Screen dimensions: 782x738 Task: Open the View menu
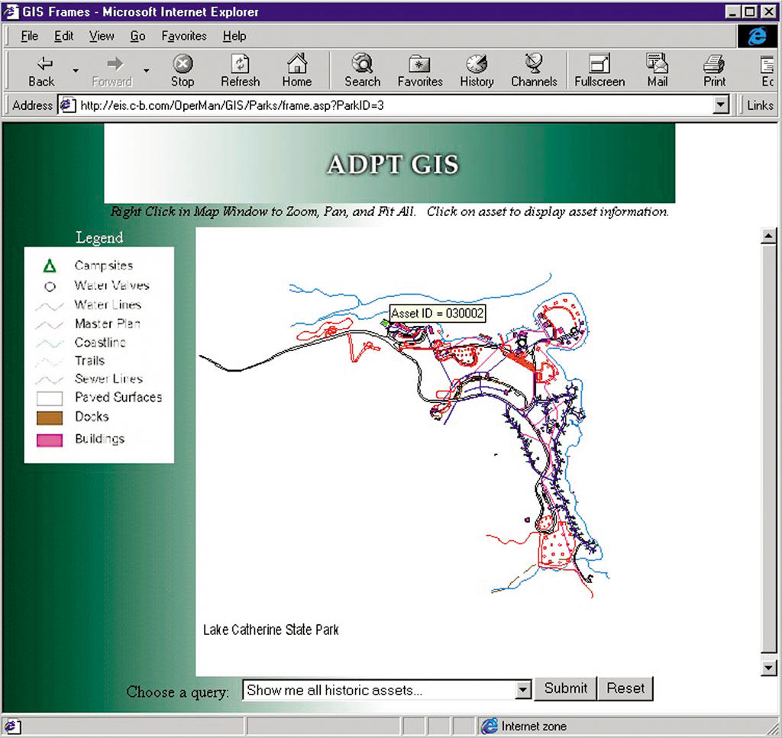coord(102,36)
